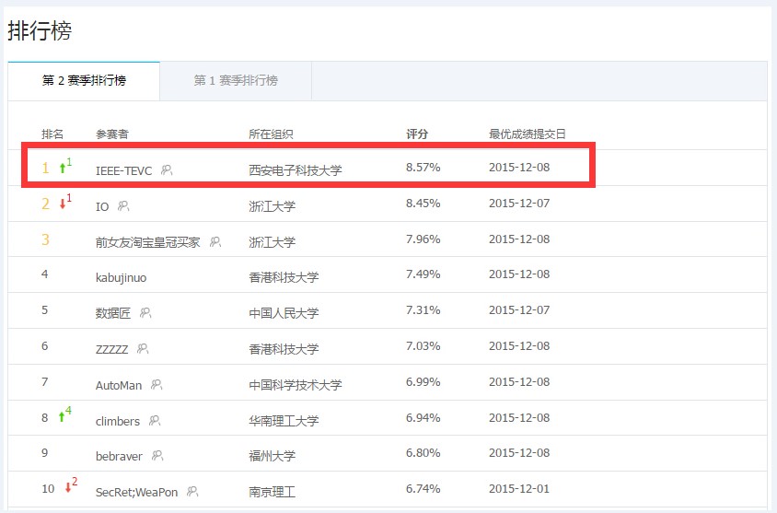Click organization 西安电子科技大学

click(x=296, y=170)
